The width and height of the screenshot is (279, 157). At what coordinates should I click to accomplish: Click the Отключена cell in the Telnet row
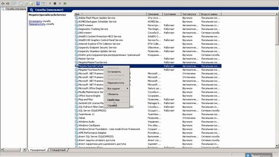(x=189, y=118)
